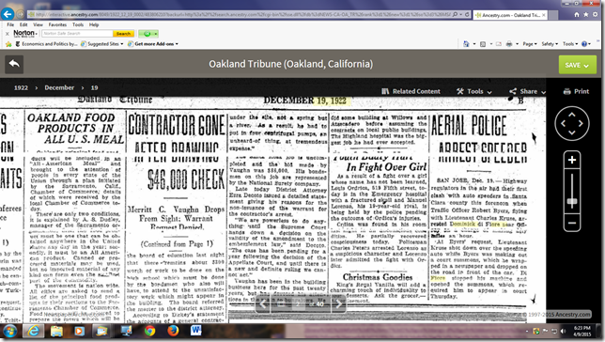Click Related Content in viewer toolbar
The width and height of the screenshot is (605, 342).
point(411,91)
